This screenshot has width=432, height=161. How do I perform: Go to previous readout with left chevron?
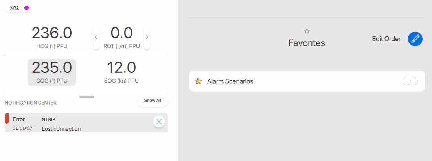[96, 37]
